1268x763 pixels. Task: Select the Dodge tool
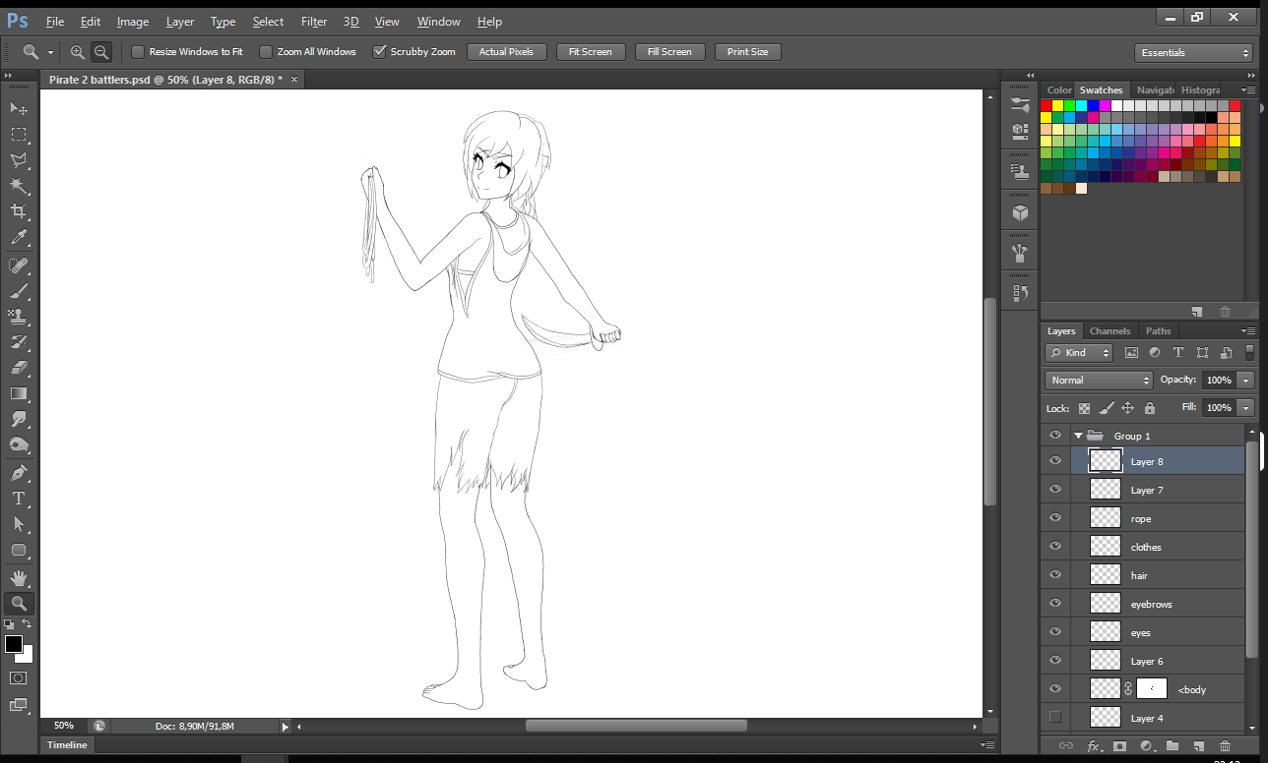pos(19,444)
